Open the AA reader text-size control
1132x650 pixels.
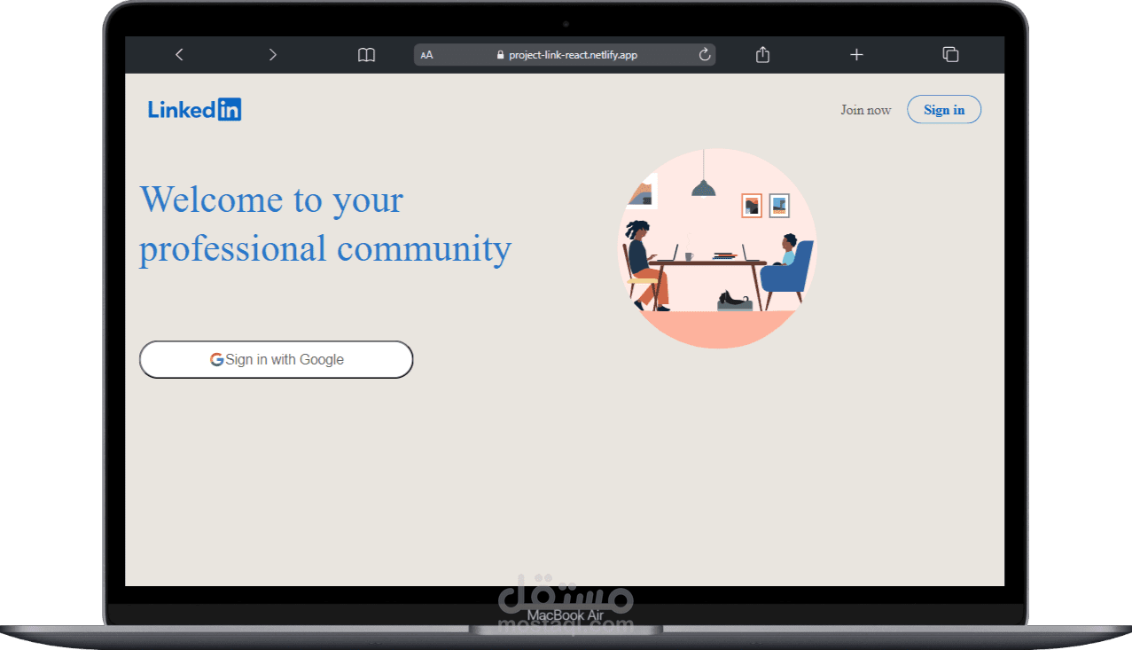426,55
